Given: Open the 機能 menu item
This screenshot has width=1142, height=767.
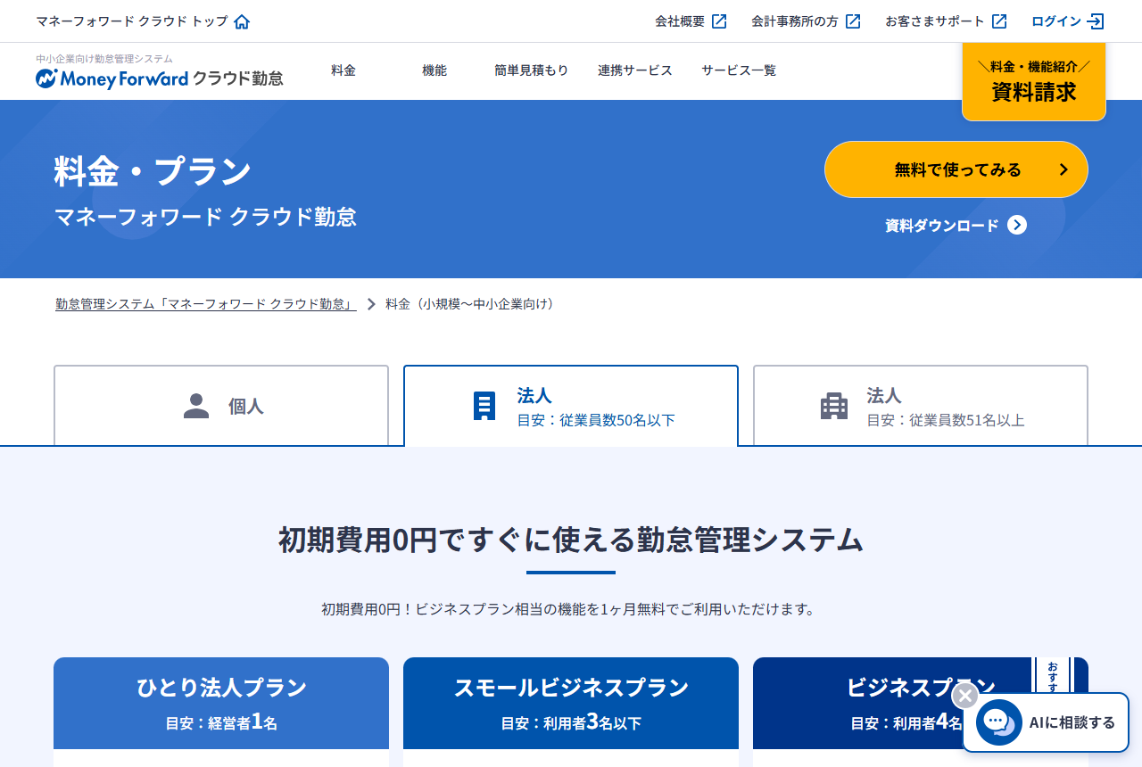Looking at the screenshot, I should click(434, 70).
